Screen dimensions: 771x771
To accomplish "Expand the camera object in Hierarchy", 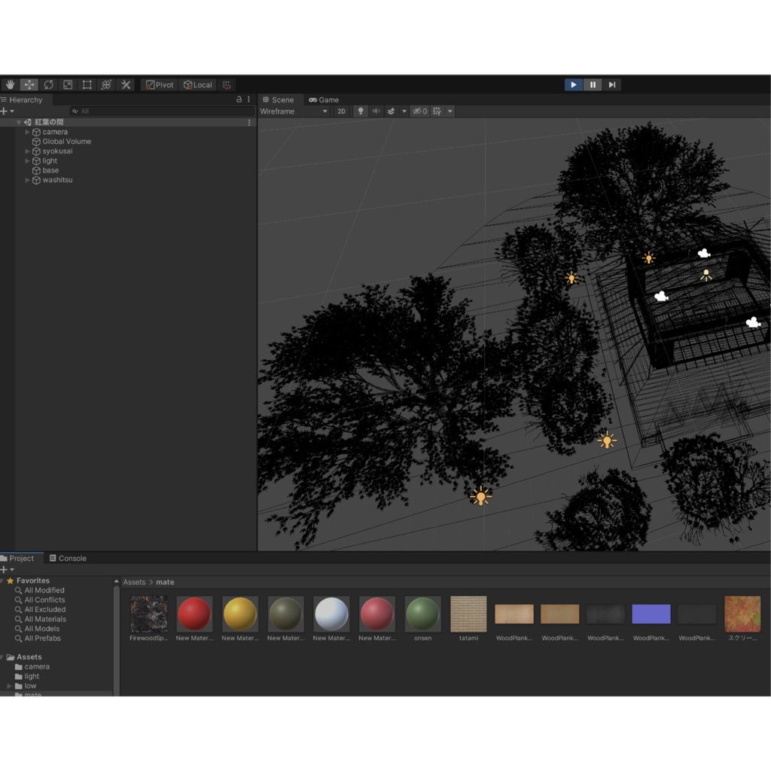I will tap(28, 132).
